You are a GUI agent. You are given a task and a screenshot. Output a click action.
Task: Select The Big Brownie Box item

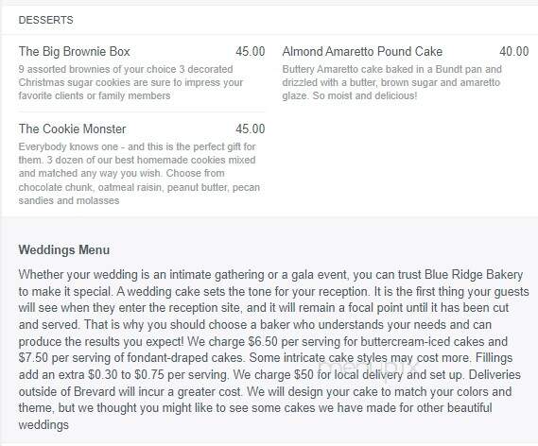point(75,51)
